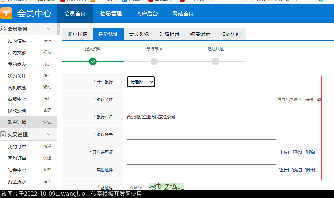334x198 pixels.
Task: Click the grey 通过认证 step circle
Action: coord(216,61)
